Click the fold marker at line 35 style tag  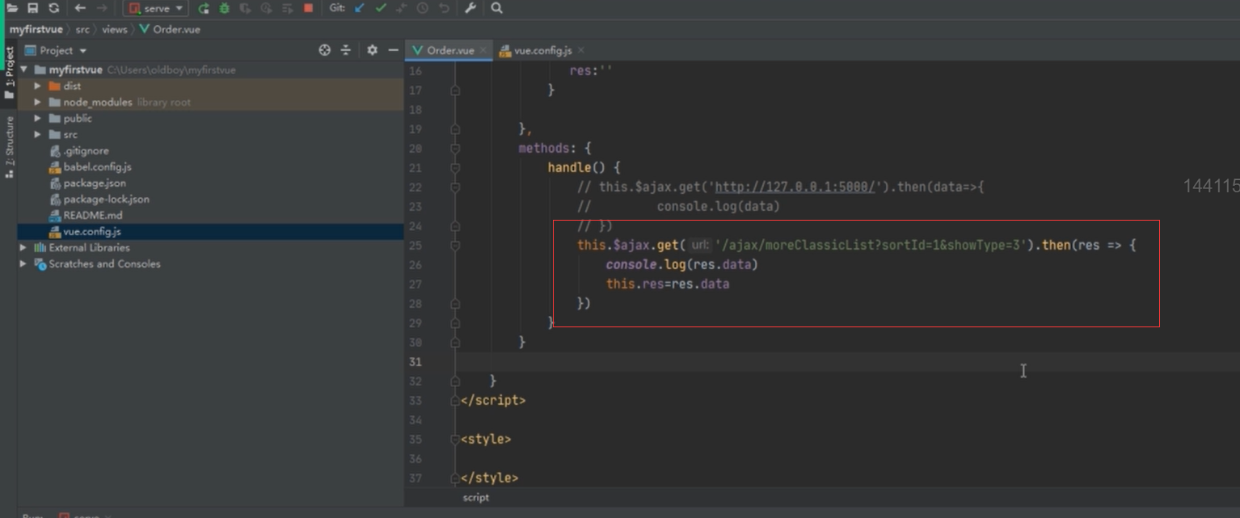click(x=455, y=440)
